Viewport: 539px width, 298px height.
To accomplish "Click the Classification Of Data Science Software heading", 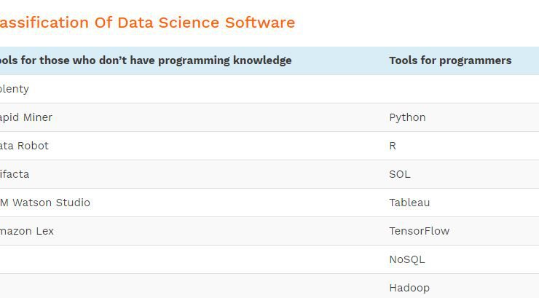I will point(147,23).
